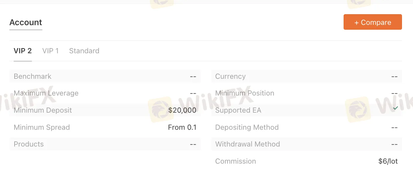The width and height of the screenshot is (413, 173).
Task: Click the Maximum Leverage label
Action: 46,93
